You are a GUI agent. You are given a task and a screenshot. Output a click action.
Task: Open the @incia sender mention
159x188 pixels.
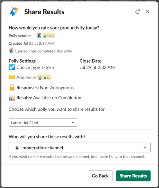[x=49, y=36]
